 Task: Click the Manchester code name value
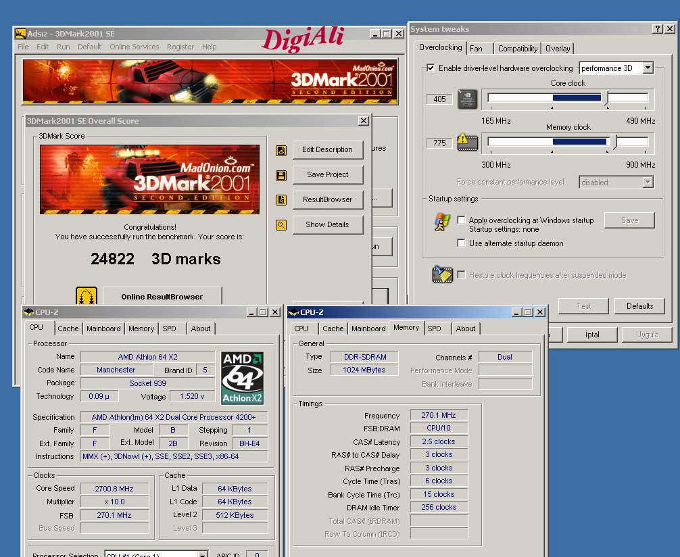pyautogui.click(x=116, y=370)
